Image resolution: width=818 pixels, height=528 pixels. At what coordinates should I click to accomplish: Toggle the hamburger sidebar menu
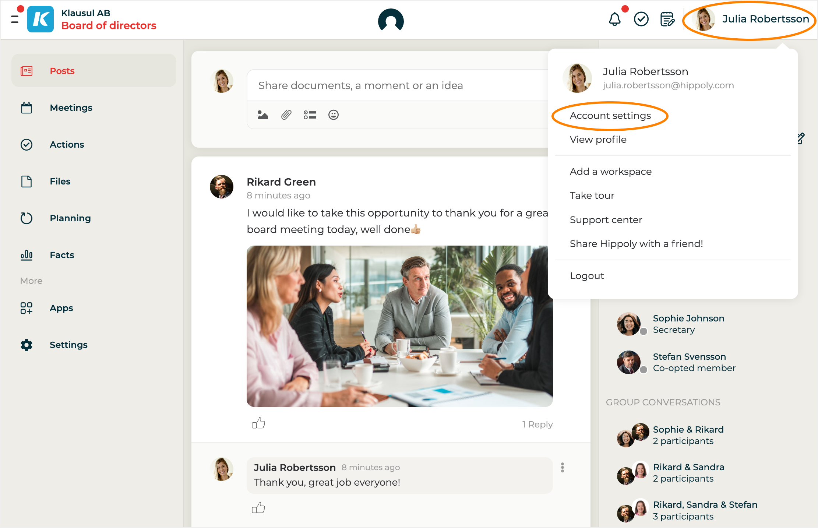15,19
